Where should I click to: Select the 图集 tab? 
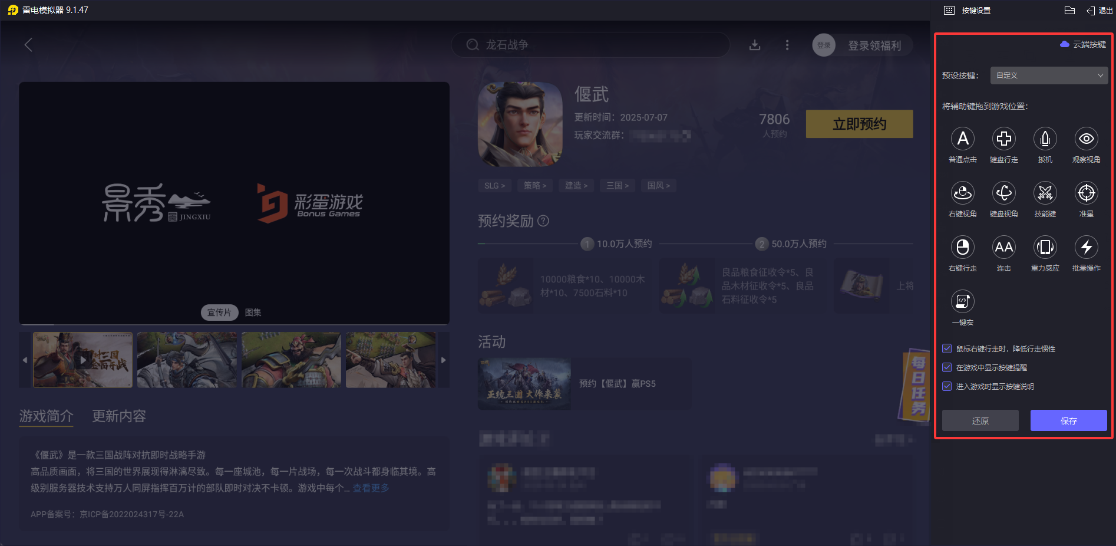[x=253, y=313]
